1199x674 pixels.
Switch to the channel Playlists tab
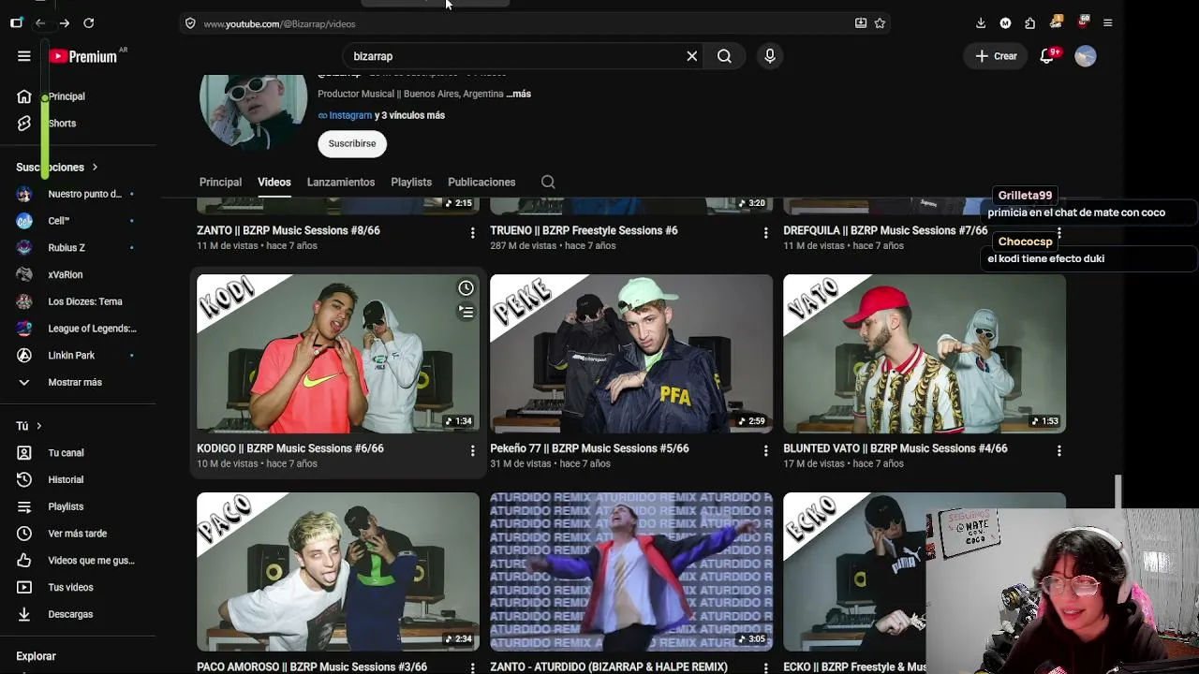(x=411, y=183)
